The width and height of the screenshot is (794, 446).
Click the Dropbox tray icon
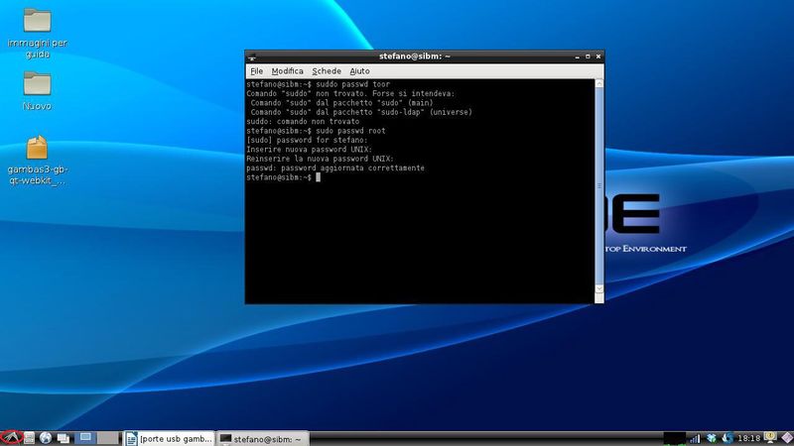pos(712,438)
